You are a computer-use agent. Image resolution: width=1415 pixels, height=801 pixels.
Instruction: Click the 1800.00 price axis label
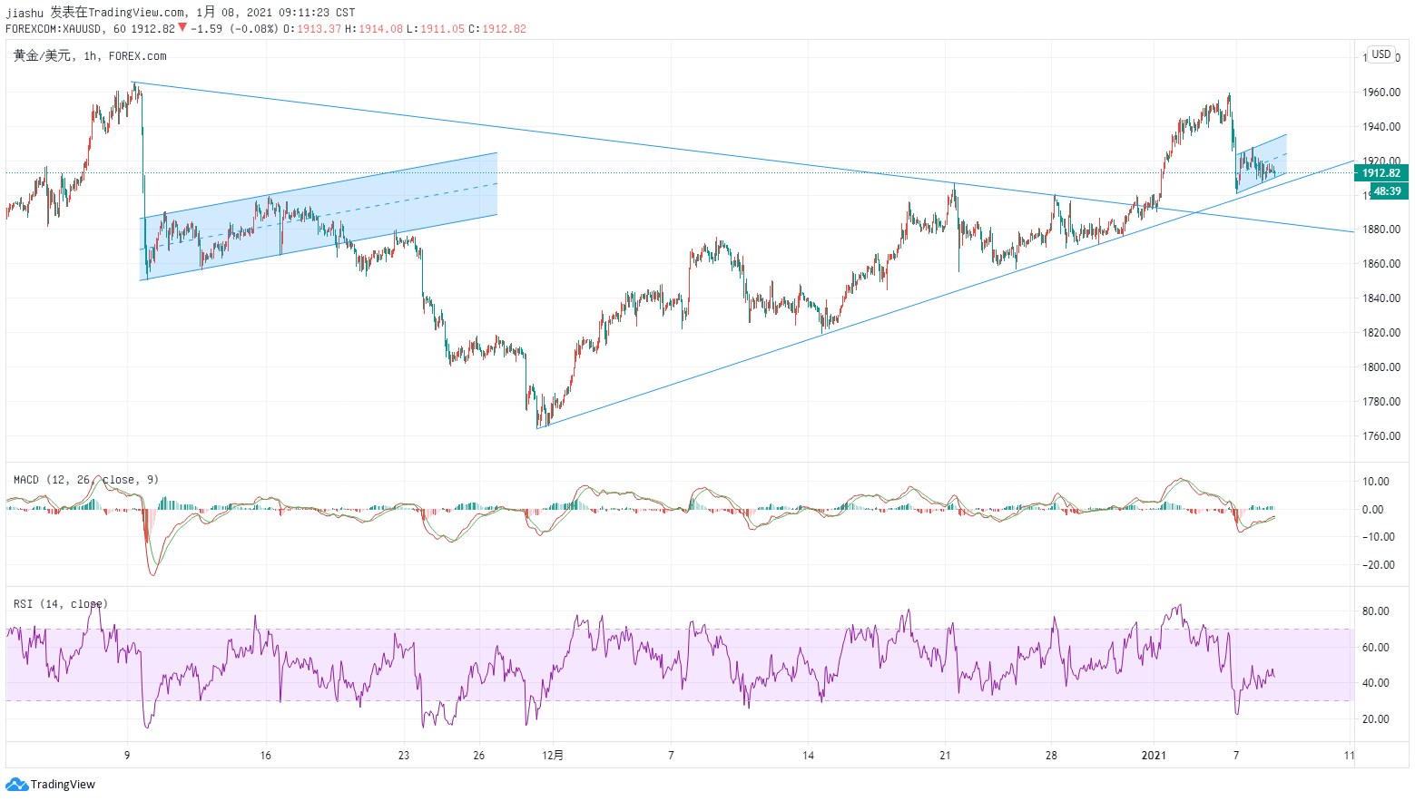coord(1381,367)
